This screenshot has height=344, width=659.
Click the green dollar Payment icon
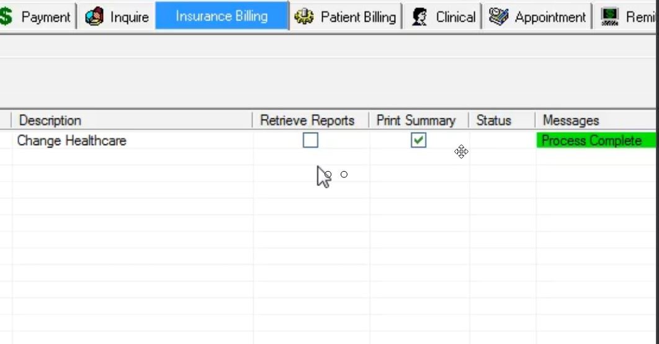point(6,17)
